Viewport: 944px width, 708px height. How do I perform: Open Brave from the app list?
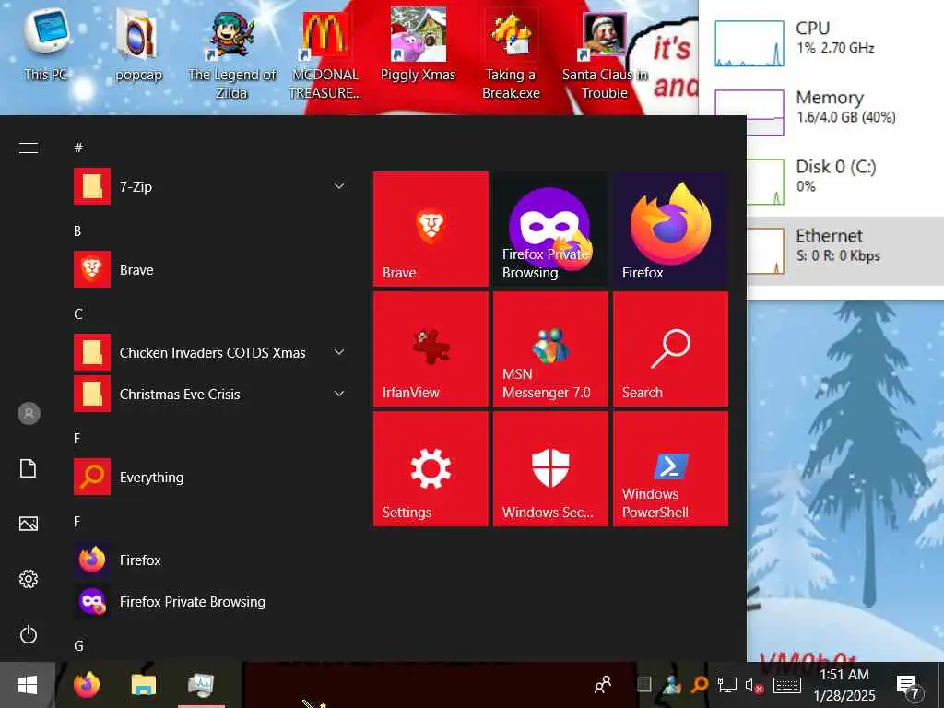[211, 269]
